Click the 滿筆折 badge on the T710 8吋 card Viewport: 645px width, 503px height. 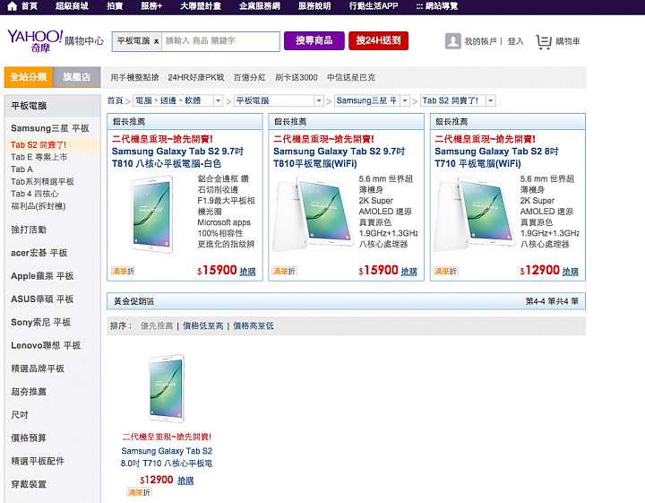(x=445, y=271)
